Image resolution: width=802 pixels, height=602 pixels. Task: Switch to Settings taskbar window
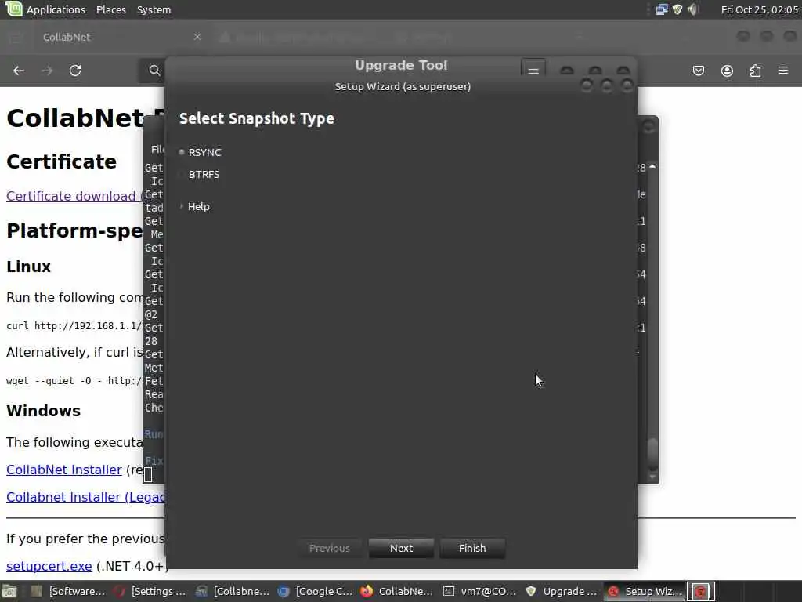(150, 591)
